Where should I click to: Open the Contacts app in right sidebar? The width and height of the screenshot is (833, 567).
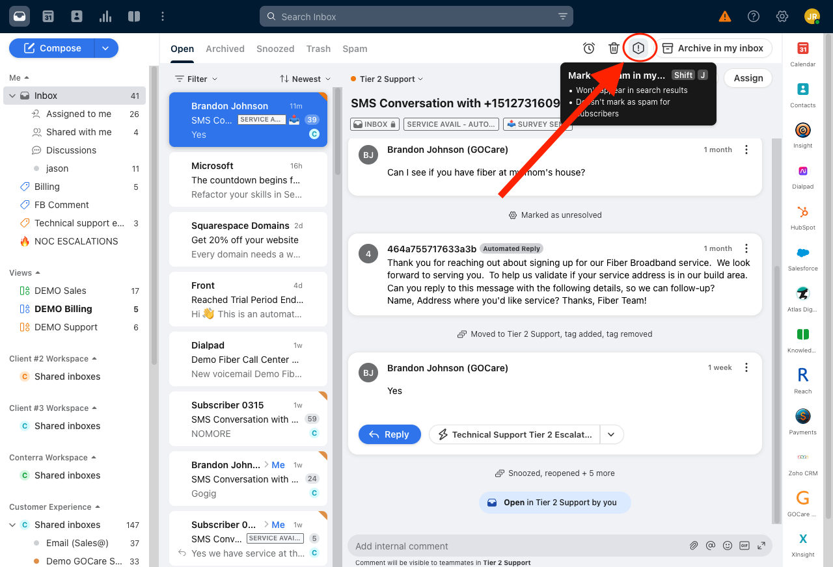point(803,96)
